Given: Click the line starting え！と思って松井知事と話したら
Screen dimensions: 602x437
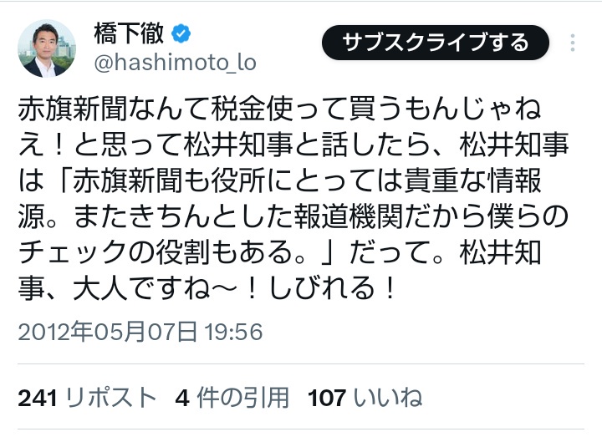Looking at the screenshot, I should click(x=293, y=148).
